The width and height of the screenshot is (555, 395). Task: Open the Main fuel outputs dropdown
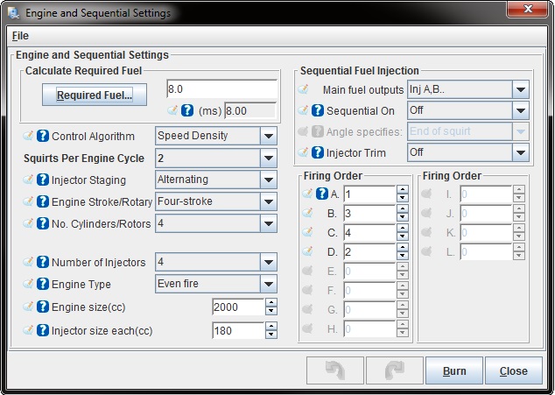click(x=521, y=89)
